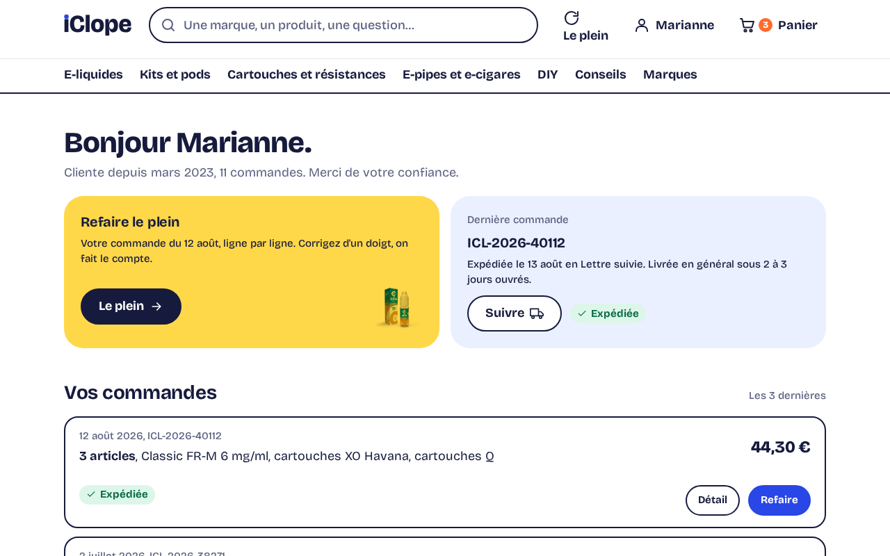Image resolution: width=890 pixels, height=556 pixels.
Task: Browse Marques in the nav bar
Action: point(670,74)
